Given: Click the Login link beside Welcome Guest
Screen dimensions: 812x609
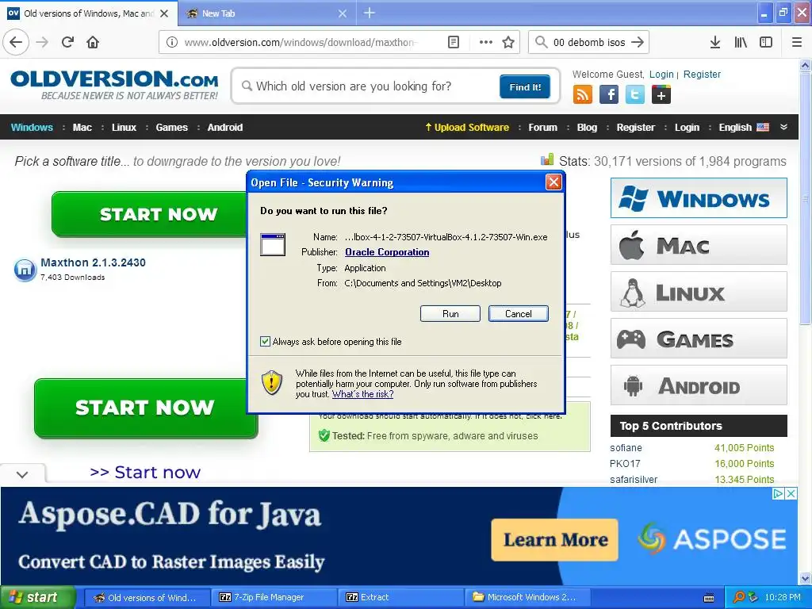Looking at the screenshot, I should pos(661,74).
